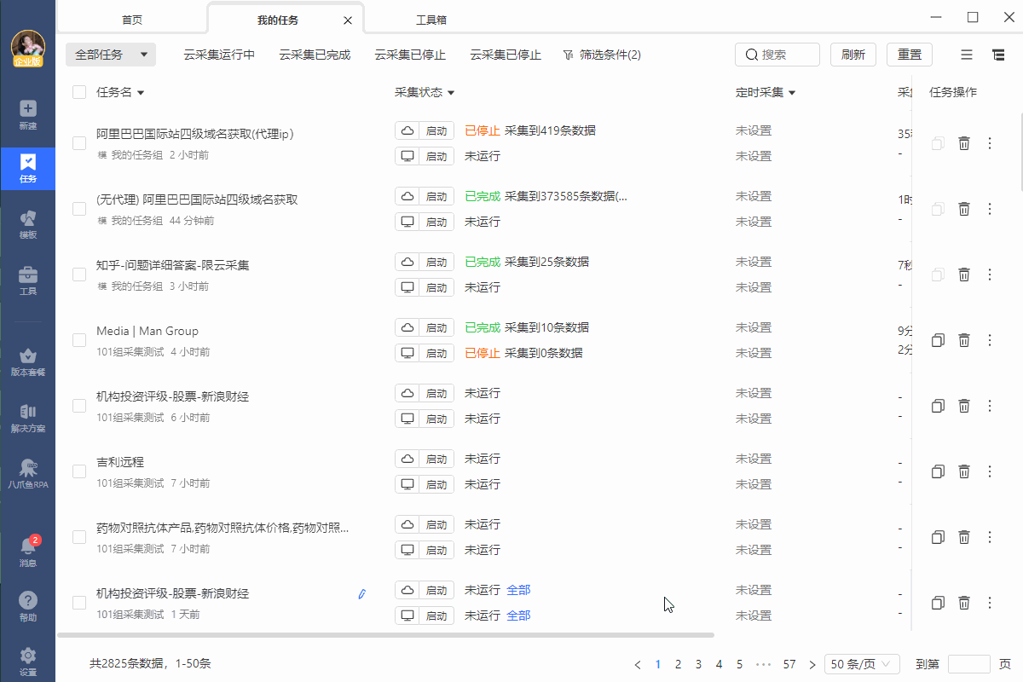1023x682 pixels.
Task: Switch to the 工具箱 tab
Action: pyautogui.click(x=431, y=19)
